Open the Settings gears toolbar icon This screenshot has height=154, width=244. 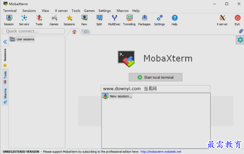(x=159, y=20)
